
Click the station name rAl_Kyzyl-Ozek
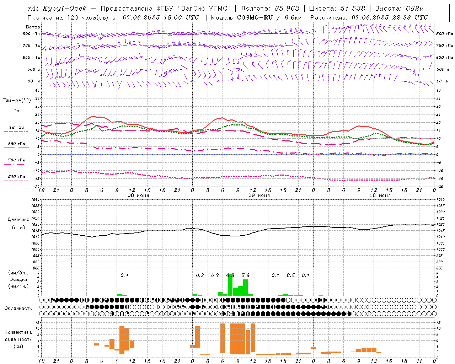[x=57, y=9]
